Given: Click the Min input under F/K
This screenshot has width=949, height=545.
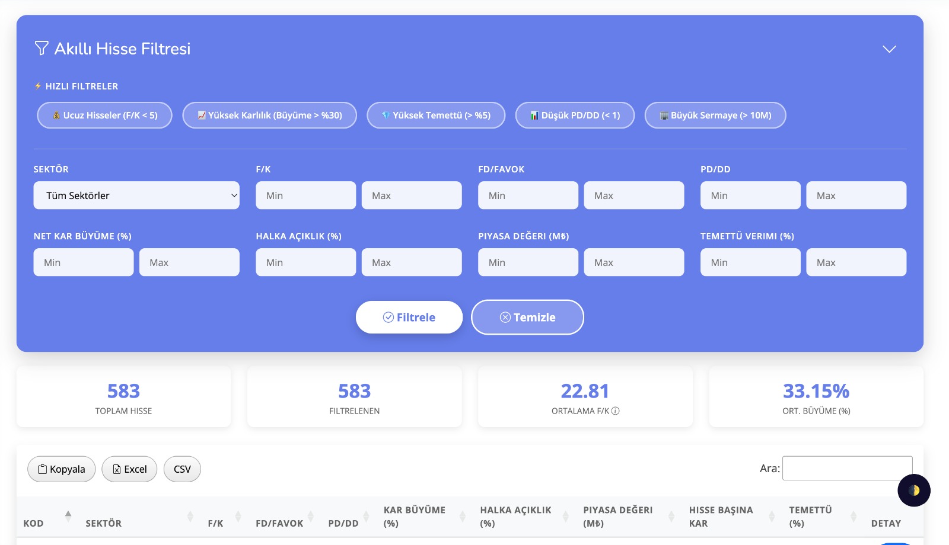Looking at the screenshot, I should pyautogui.click(x=305, y=195).
